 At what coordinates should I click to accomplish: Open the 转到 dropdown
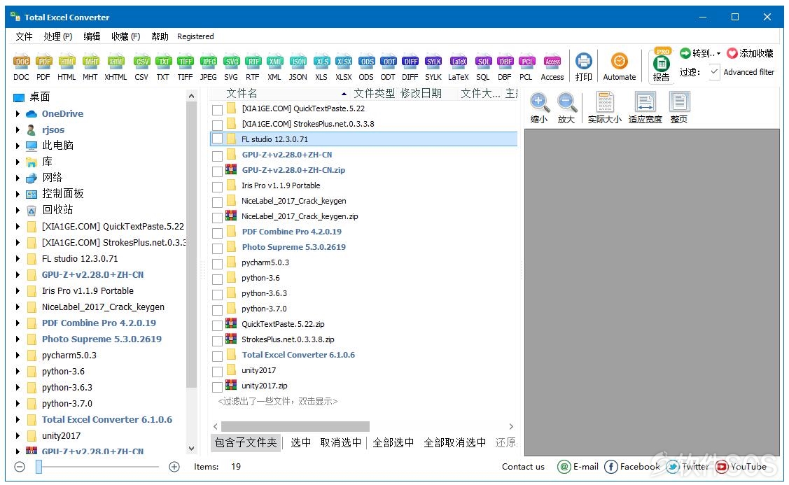700,52
